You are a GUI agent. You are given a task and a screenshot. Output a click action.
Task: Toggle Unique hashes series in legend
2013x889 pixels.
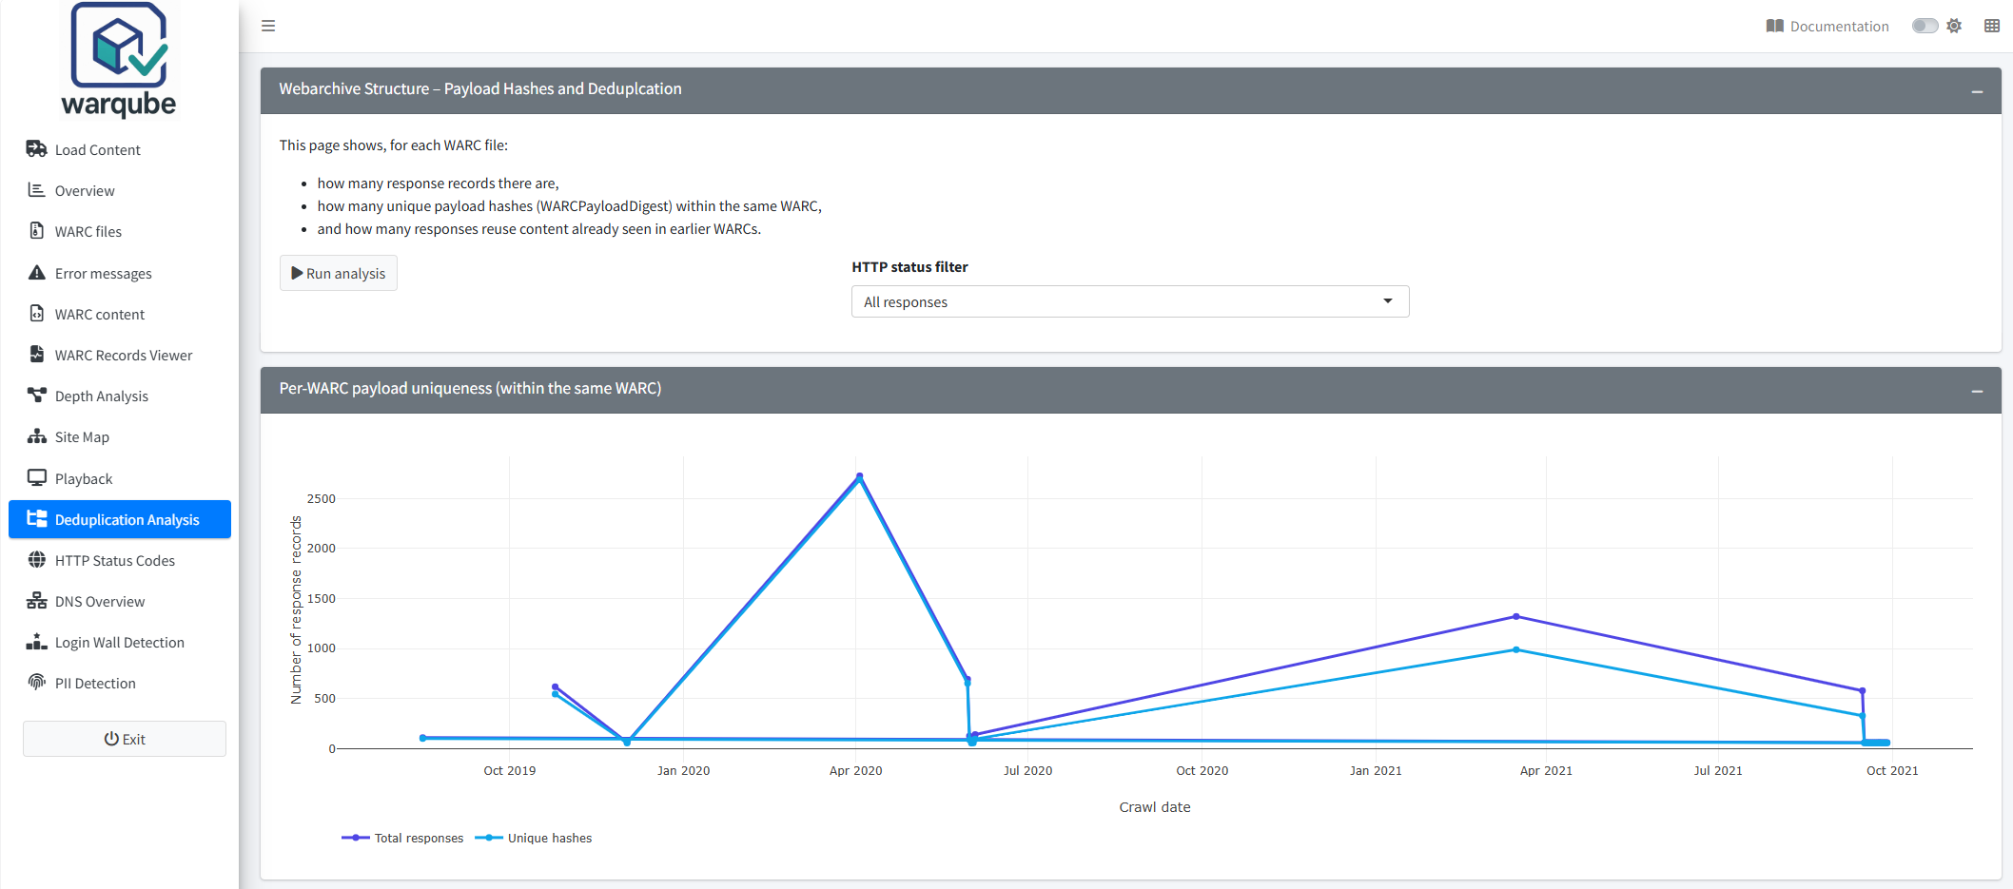[x=534, y=838]
